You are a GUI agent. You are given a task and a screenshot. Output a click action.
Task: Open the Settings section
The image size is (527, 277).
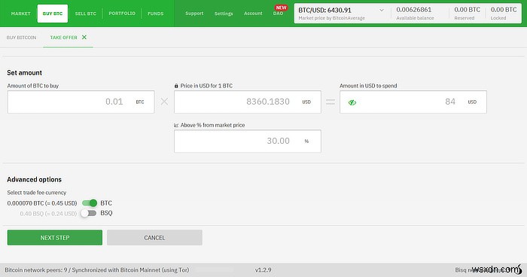click(x=224, y=14)
